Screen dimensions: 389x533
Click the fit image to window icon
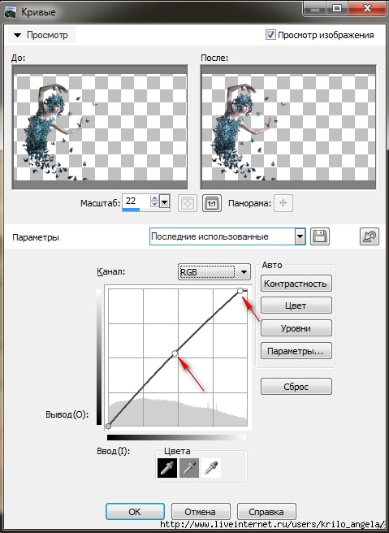[188, 203]
